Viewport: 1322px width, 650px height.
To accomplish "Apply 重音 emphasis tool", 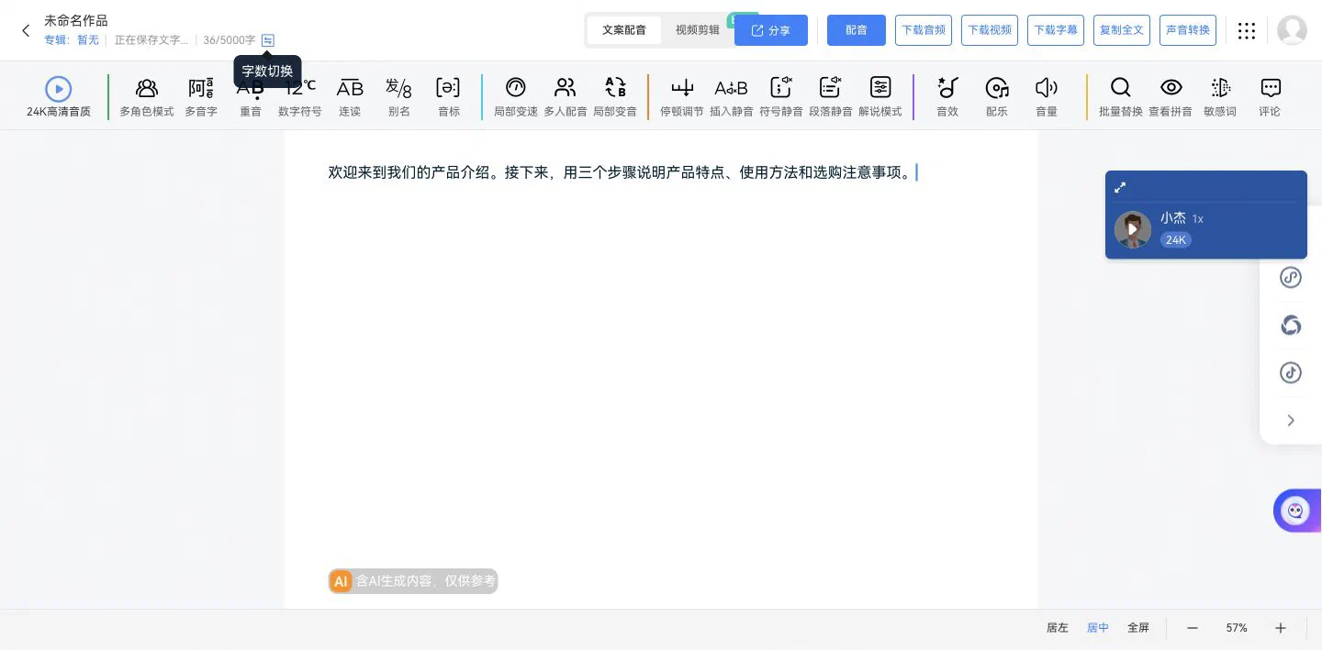I will [251, 97].
